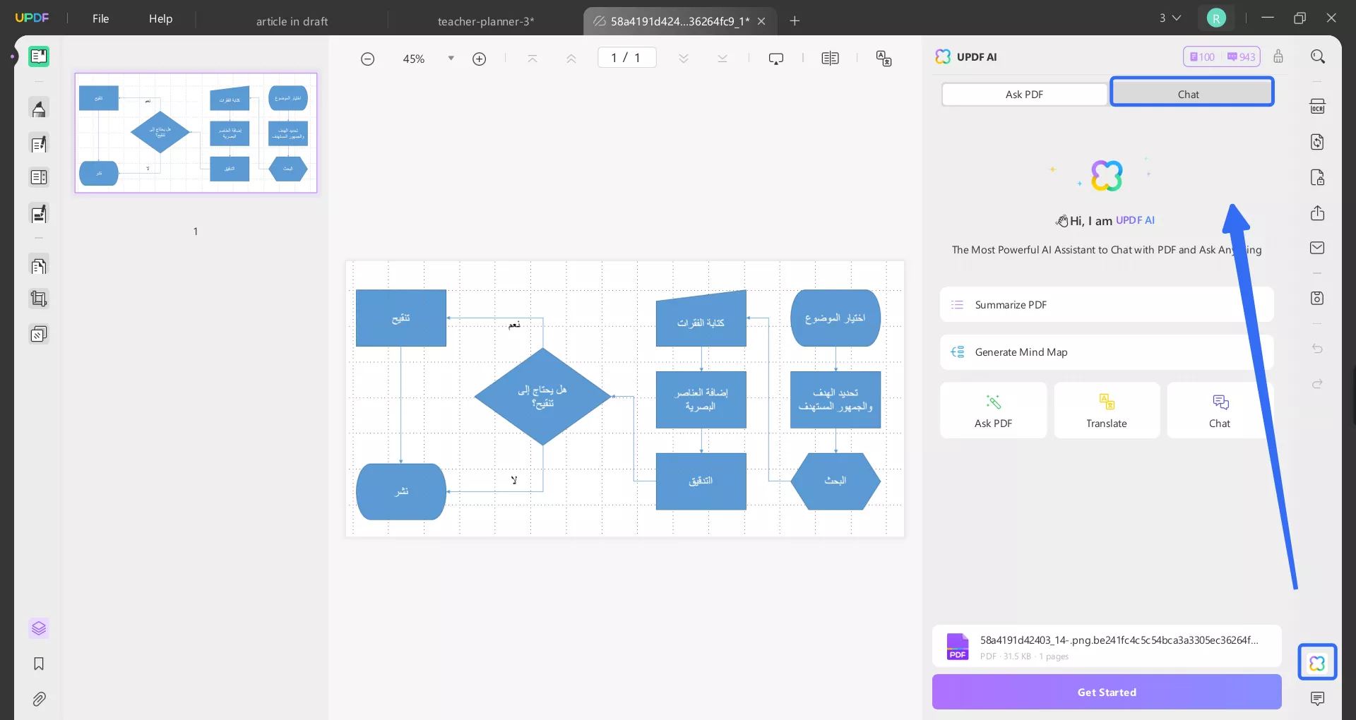Switch to the teacher-planner-3 tab
Image resolution: width=1356 pixels, height=720 pixels.
[x=486, y=21]
